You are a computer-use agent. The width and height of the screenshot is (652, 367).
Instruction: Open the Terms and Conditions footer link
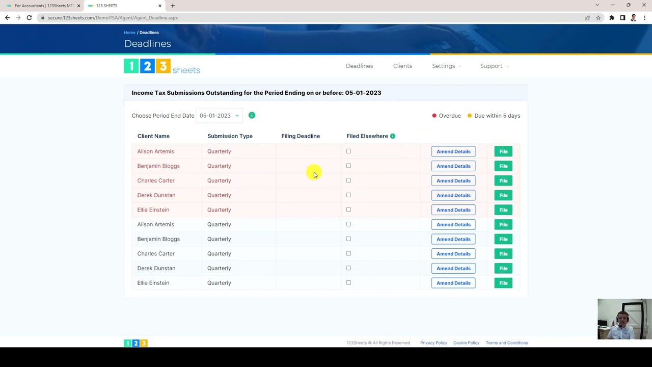click(x=507, y=343)
